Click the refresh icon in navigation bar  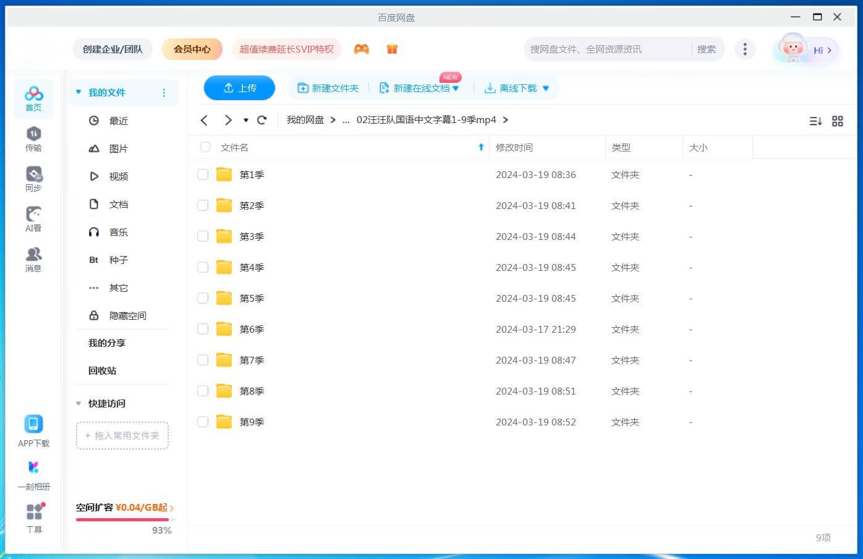262,120
